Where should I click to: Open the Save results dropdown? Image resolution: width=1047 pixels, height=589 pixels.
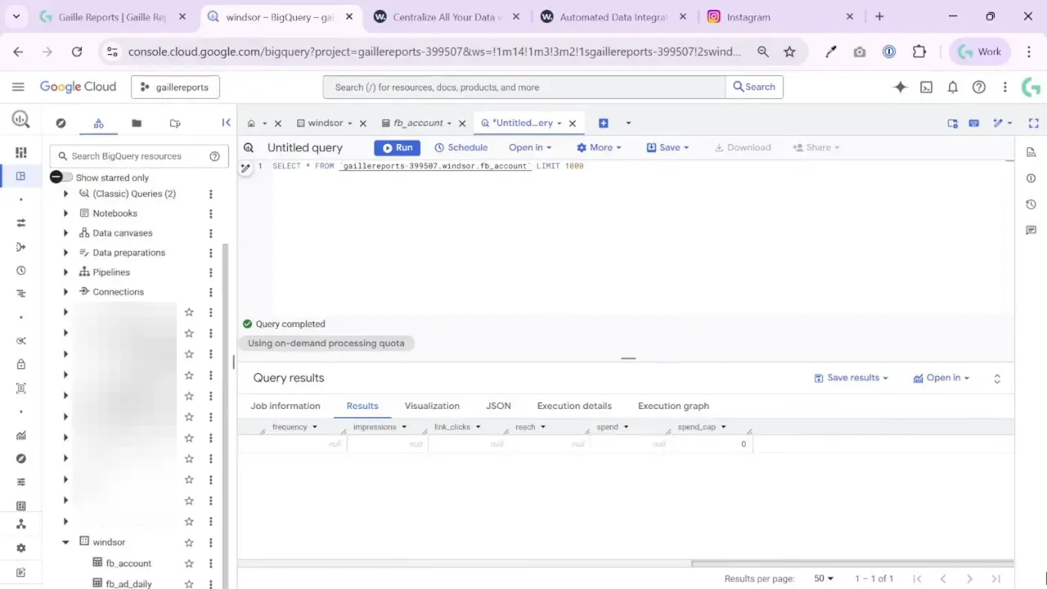pyautogui.click(x=851, y=378)
